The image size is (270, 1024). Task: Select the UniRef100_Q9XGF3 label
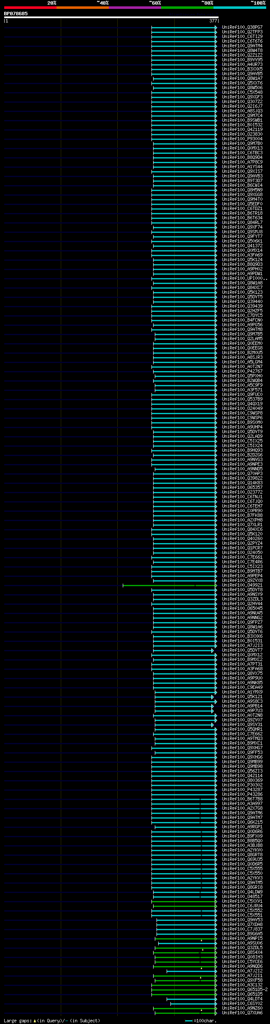point(242,97)
